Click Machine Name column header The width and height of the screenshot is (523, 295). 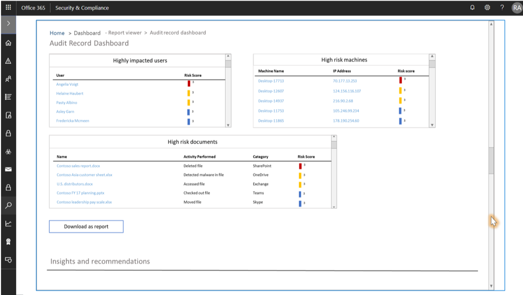point(271,71)
